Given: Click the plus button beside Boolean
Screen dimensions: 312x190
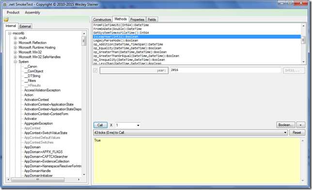Looking at the screenshot, I should coord(301,125).
